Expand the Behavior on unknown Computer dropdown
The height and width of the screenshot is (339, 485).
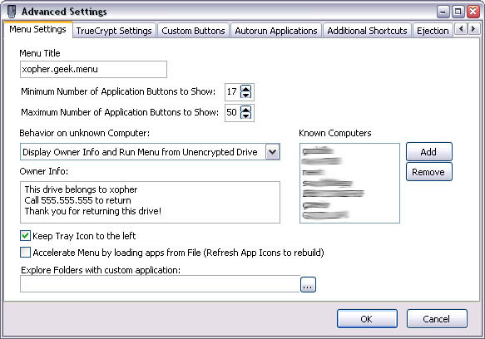click(272, 152)
